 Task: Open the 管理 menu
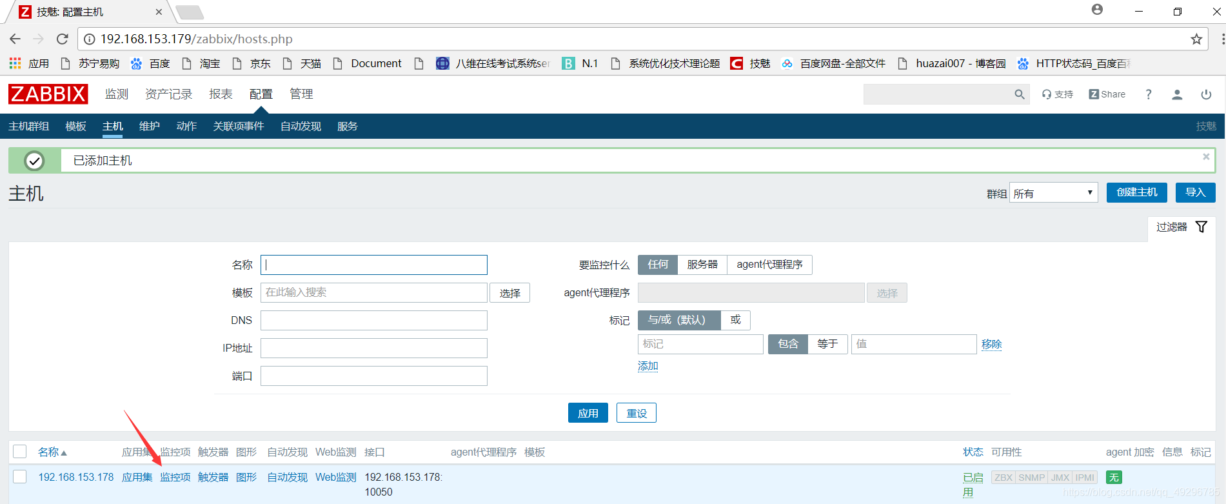tap(301, 94)
